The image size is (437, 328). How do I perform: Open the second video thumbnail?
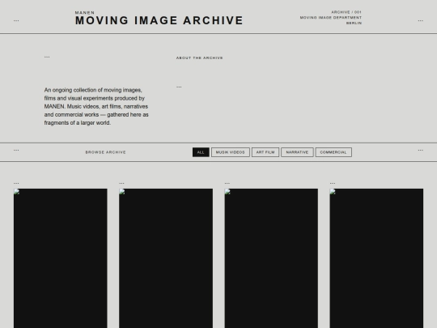pyautogui.click(x=166, y=258)
